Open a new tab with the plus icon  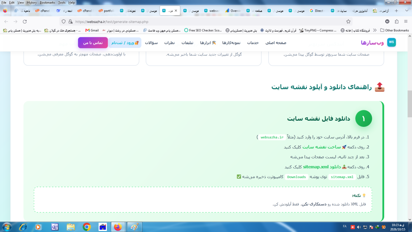tap(397, 11)
